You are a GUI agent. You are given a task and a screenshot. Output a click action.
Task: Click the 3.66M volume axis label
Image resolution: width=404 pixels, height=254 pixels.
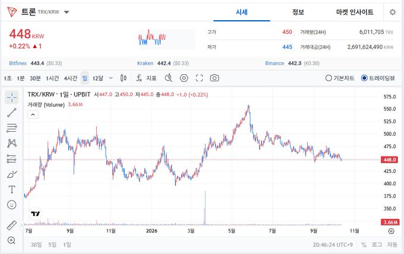[x=390, y=222]
